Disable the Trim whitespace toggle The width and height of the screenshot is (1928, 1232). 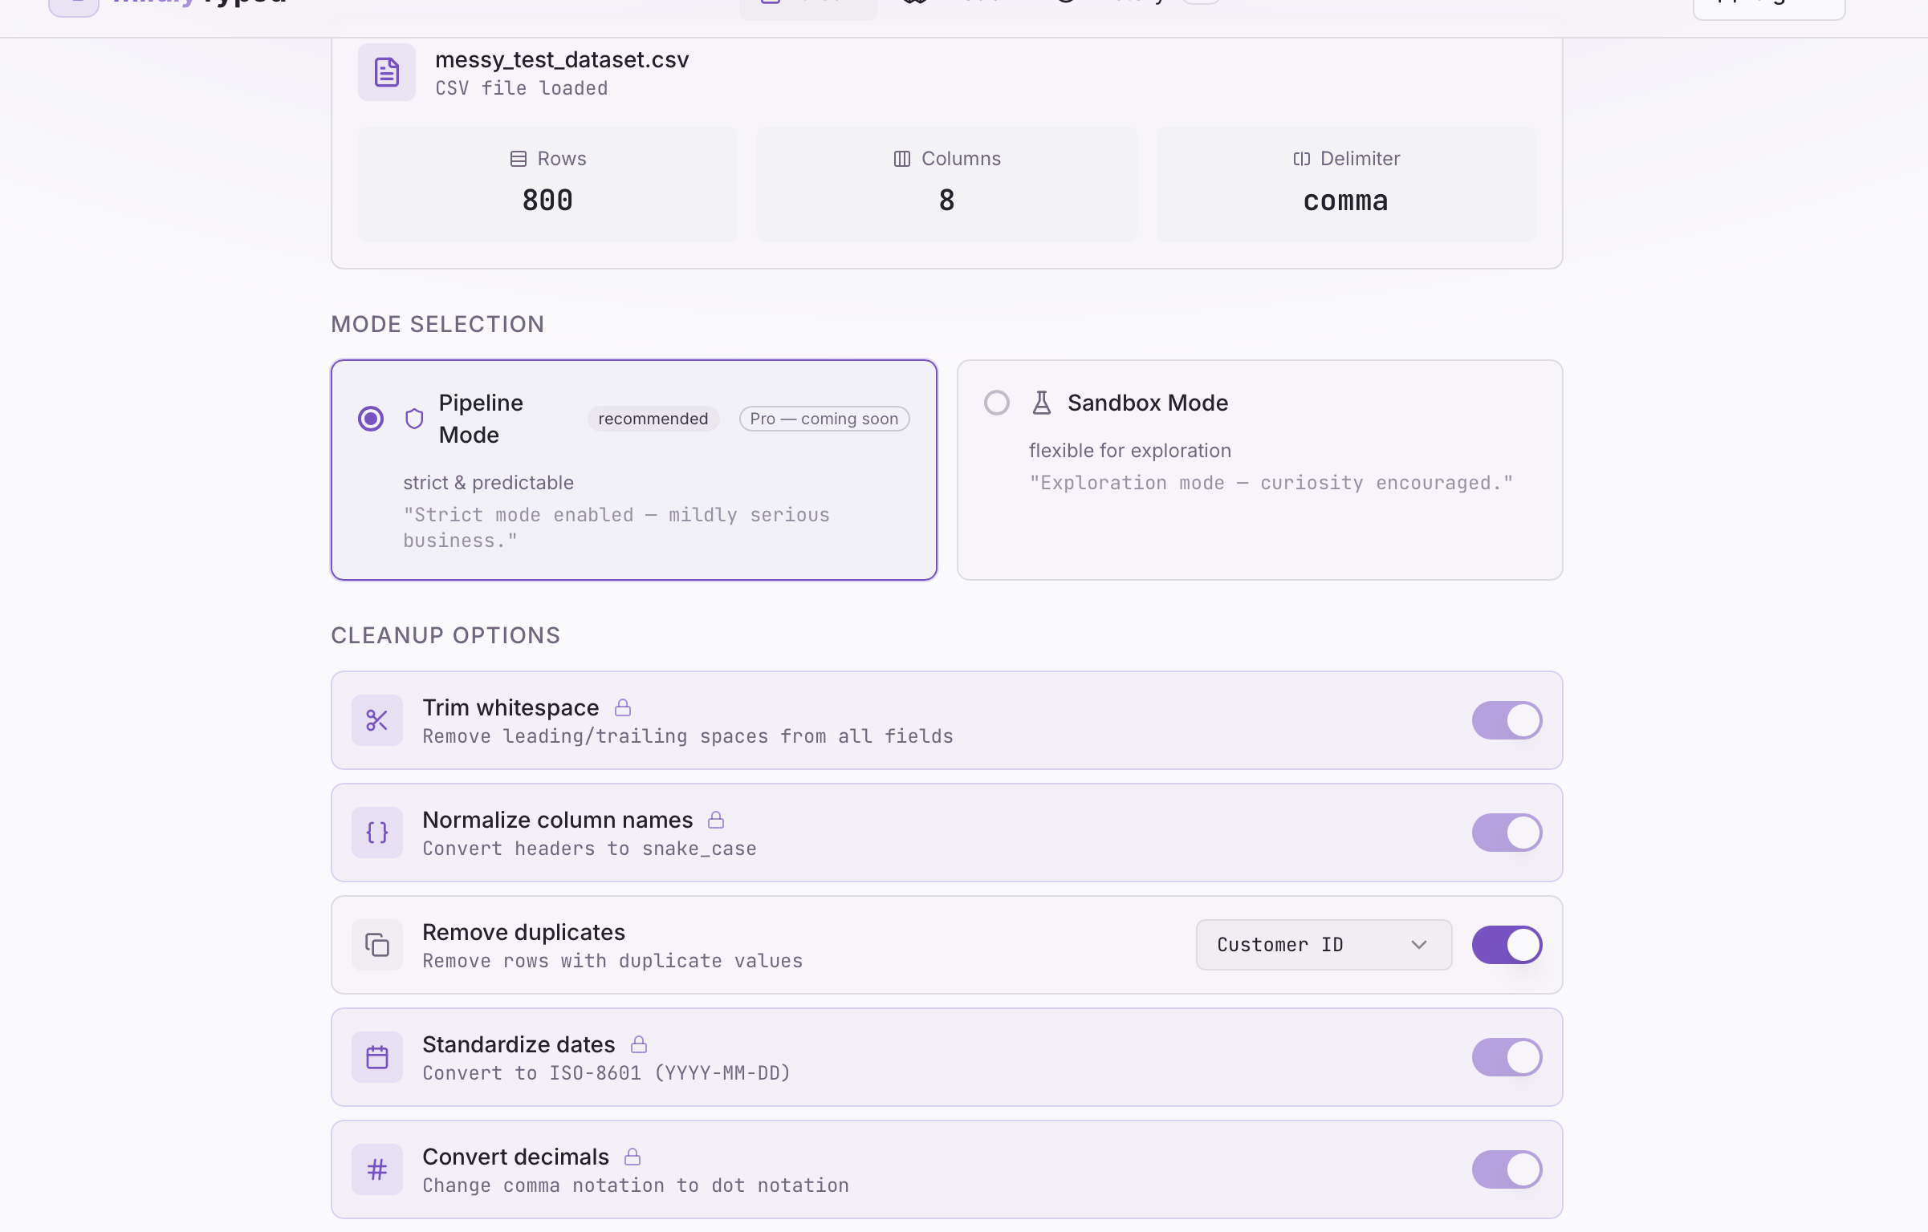tap(1507, 720)
